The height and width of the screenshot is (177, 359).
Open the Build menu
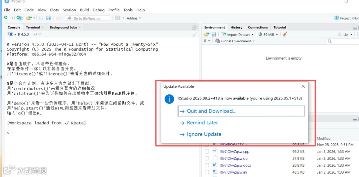point(84,10)
